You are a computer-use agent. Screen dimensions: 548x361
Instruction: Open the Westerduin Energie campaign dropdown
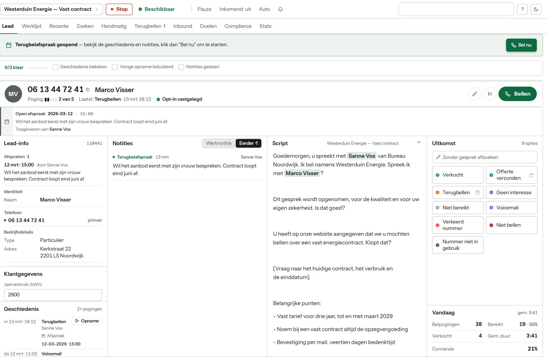(51, 9)
